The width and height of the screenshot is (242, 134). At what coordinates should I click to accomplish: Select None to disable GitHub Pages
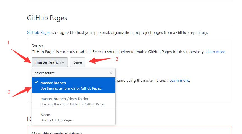tap(74, 117)
